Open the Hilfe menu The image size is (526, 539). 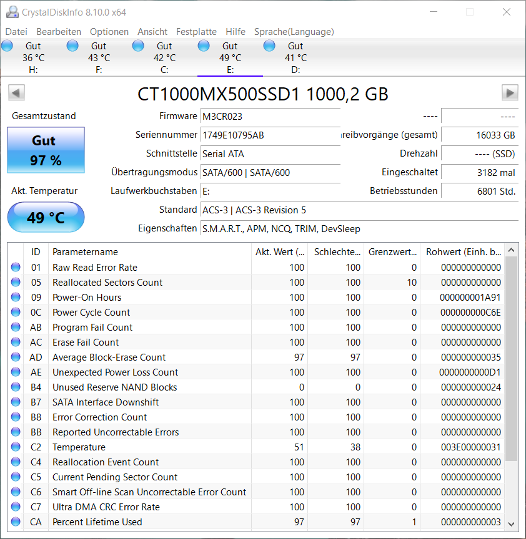point(236,32)
